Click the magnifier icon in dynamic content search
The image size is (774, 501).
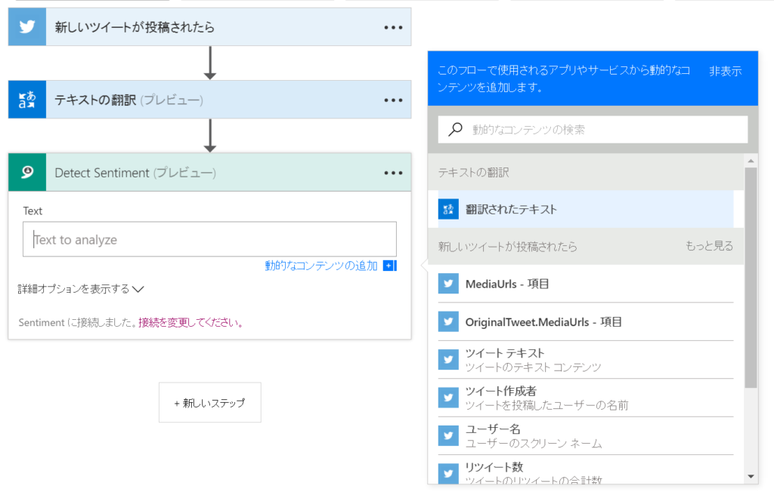click(455, 129)
